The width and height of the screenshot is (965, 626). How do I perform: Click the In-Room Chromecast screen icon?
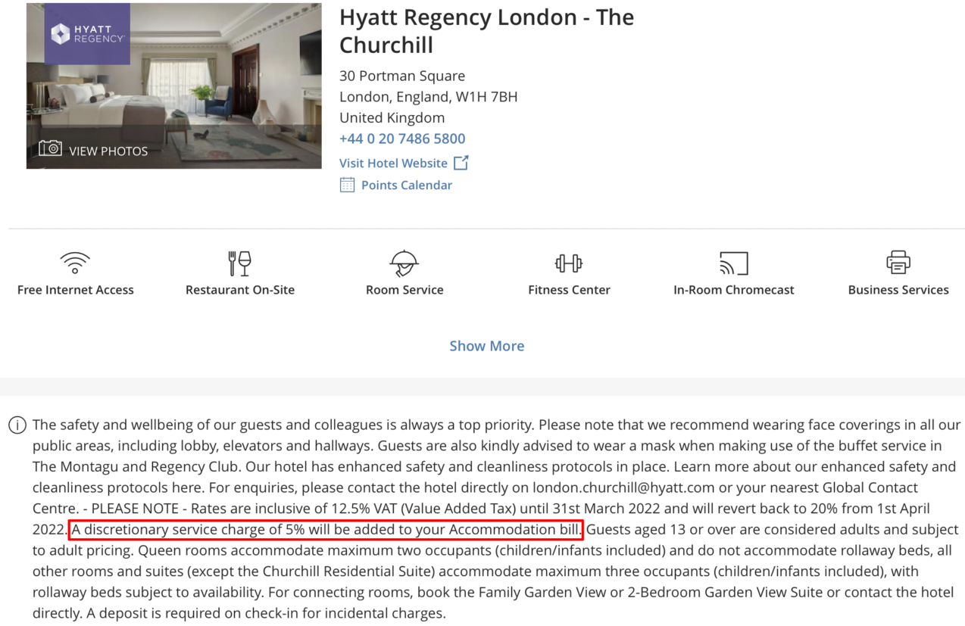coord(732,263)
